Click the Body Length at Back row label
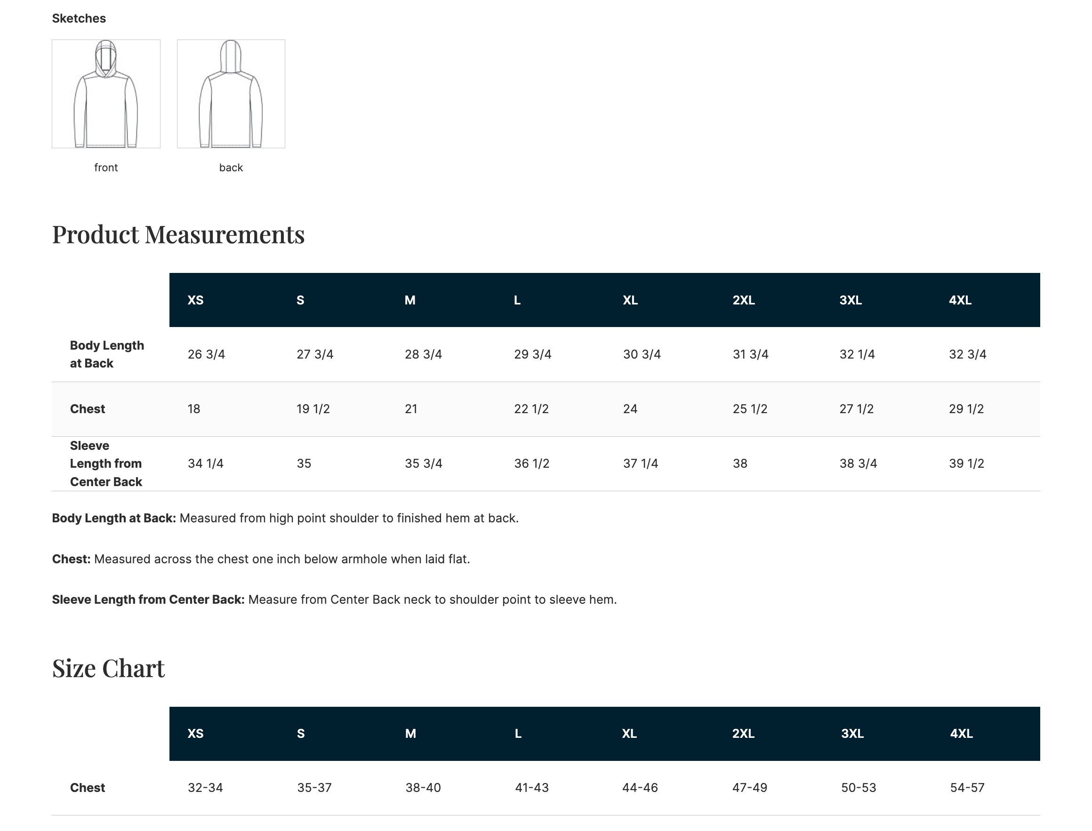The height and width of the screenshot is (831, 1092). tap(107, 354)
